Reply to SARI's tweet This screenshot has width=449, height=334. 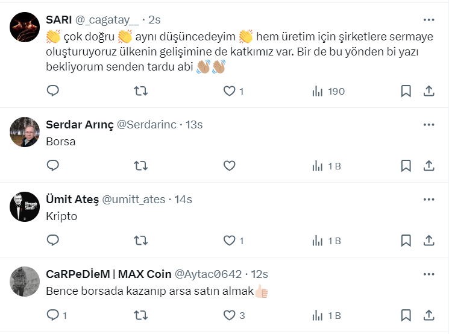(x=53, y=91)
